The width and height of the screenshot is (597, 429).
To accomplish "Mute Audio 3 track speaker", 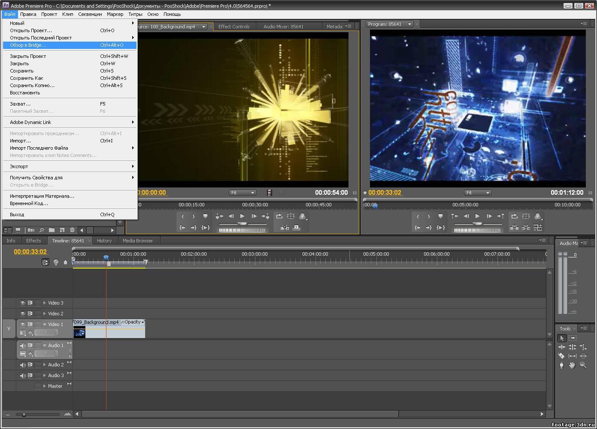I will [x=23, y=375].
